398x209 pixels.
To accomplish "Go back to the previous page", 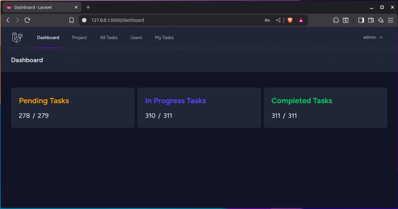I will [8, 20].
